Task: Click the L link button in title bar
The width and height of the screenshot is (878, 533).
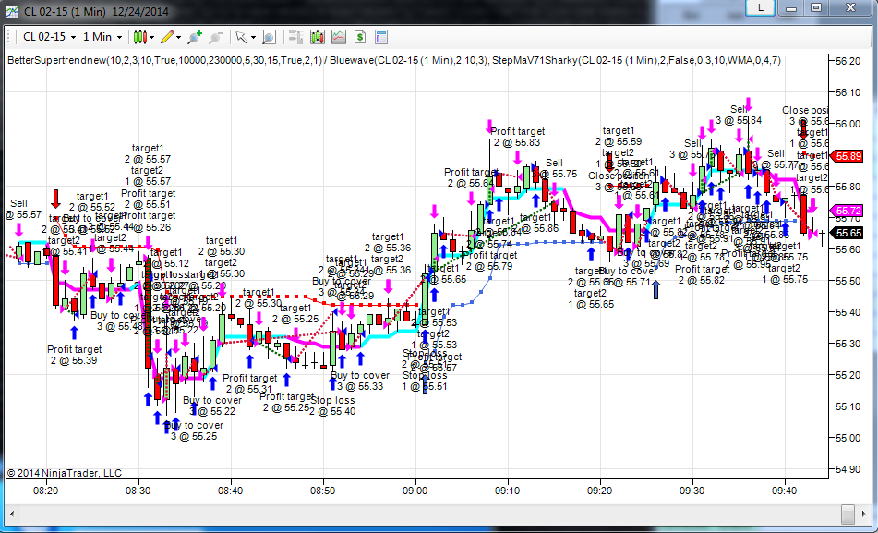Action: [761, 7]
